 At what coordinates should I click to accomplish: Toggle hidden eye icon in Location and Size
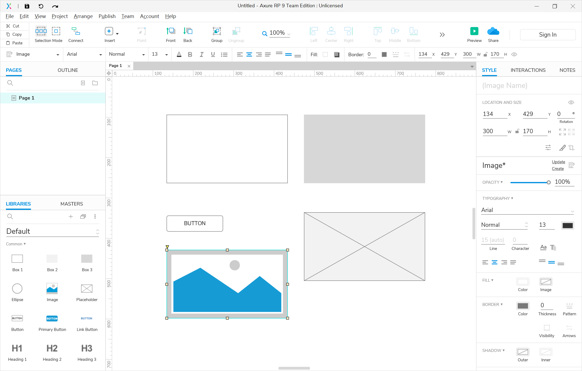point(571,103)
